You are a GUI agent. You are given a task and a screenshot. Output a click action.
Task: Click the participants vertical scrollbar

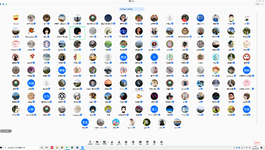(x=257, y=69)
